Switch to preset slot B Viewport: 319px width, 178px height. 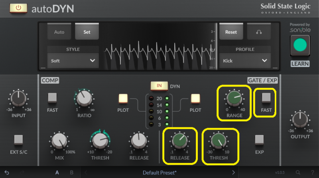pyautogui.click(x=71, y=172)
